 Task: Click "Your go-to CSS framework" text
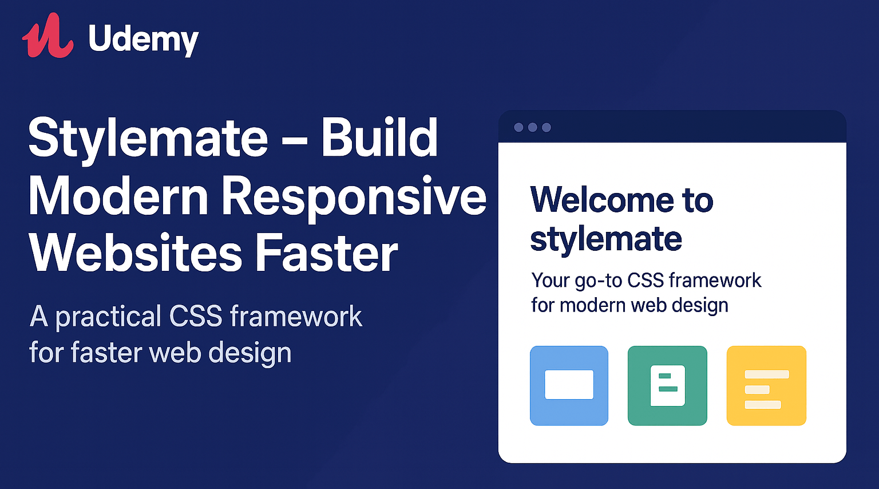coord(646,280)
